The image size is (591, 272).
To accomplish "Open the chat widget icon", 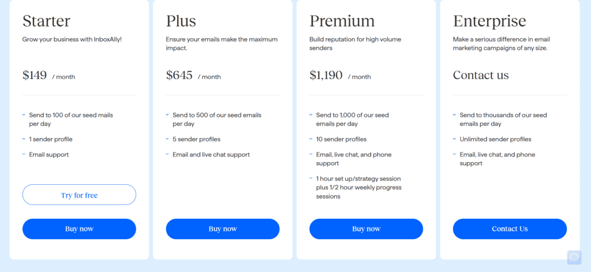I will (574, 258).
